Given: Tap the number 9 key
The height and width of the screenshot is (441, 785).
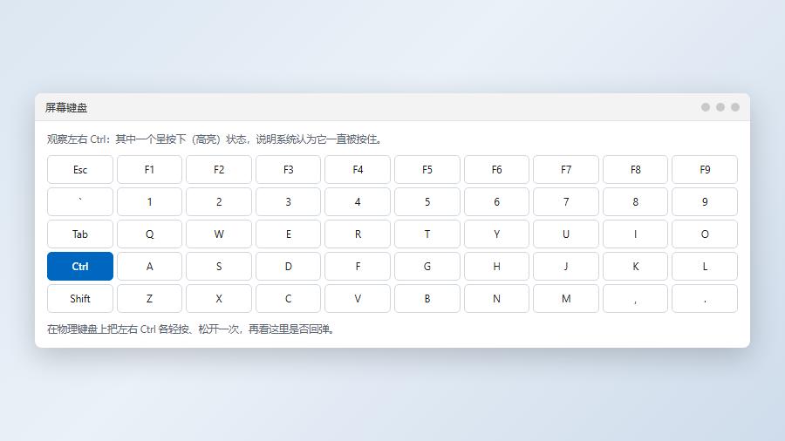Looking at the screenshot, I should click(705, 202).
